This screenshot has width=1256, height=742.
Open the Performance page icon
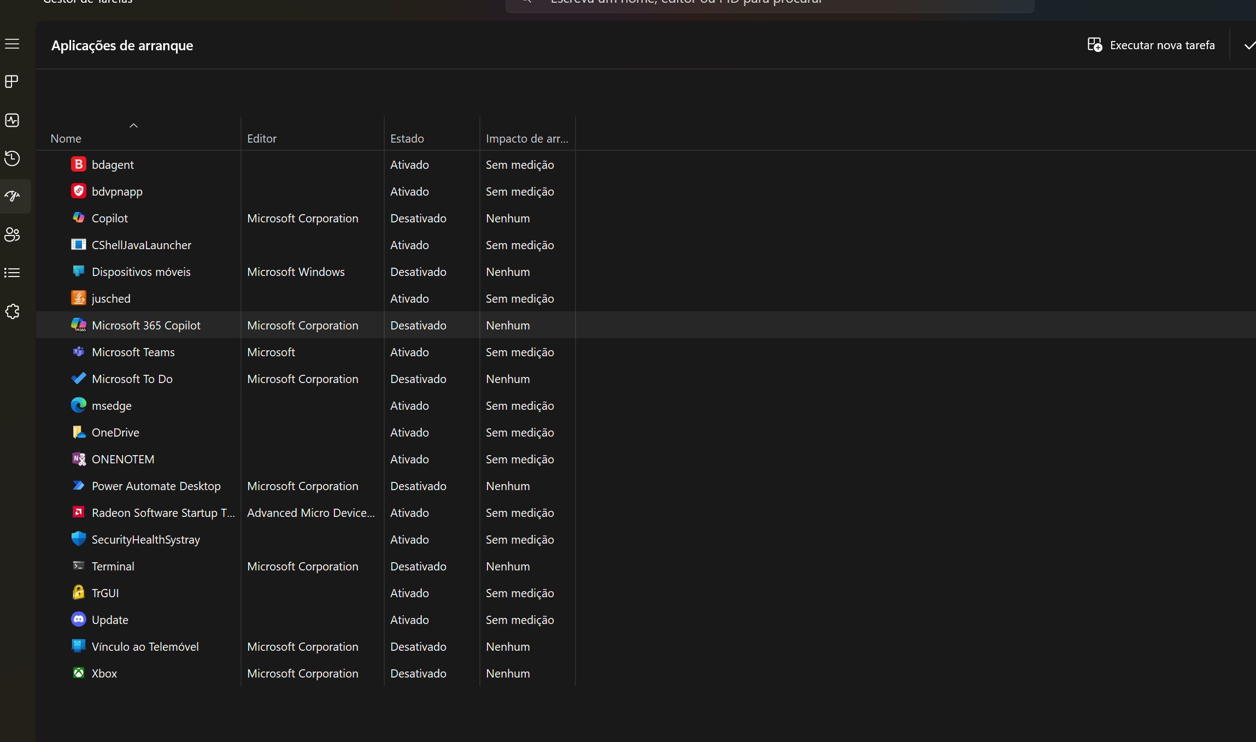coord(12,120)
